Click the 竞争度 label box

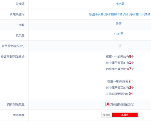(107, 115)
